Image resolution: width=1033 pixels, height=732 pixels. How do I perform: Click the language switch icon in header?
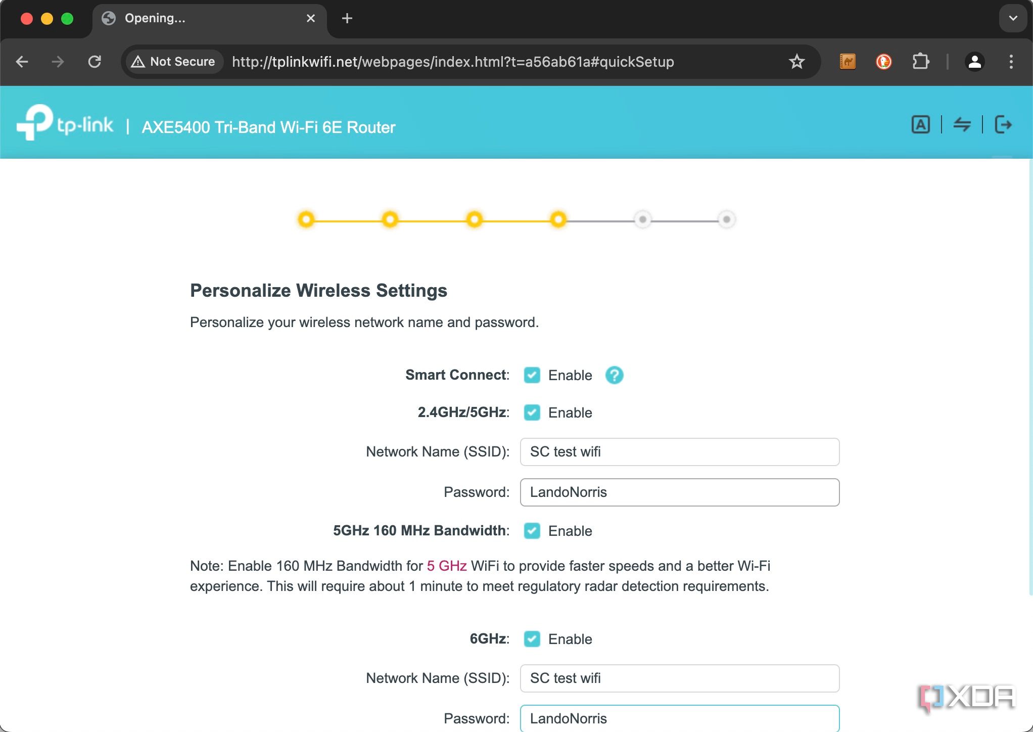(x=920, y=124)
